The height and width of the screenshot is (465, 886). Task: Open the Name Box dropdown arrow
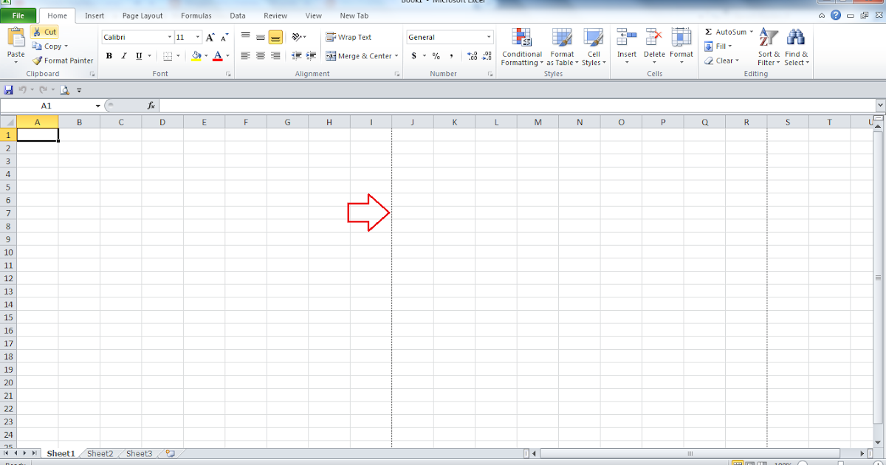coord(97,106)
